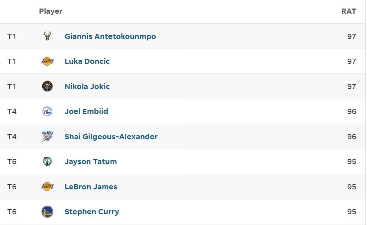Open Joel Embiid player profile
The width and height of the screenshot is (367, 225).
(86, 111)
